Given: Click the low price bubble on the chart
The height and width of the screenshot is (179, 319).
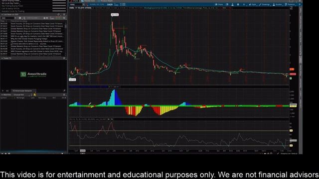Looking at the screenshot, I should (72, 80).
